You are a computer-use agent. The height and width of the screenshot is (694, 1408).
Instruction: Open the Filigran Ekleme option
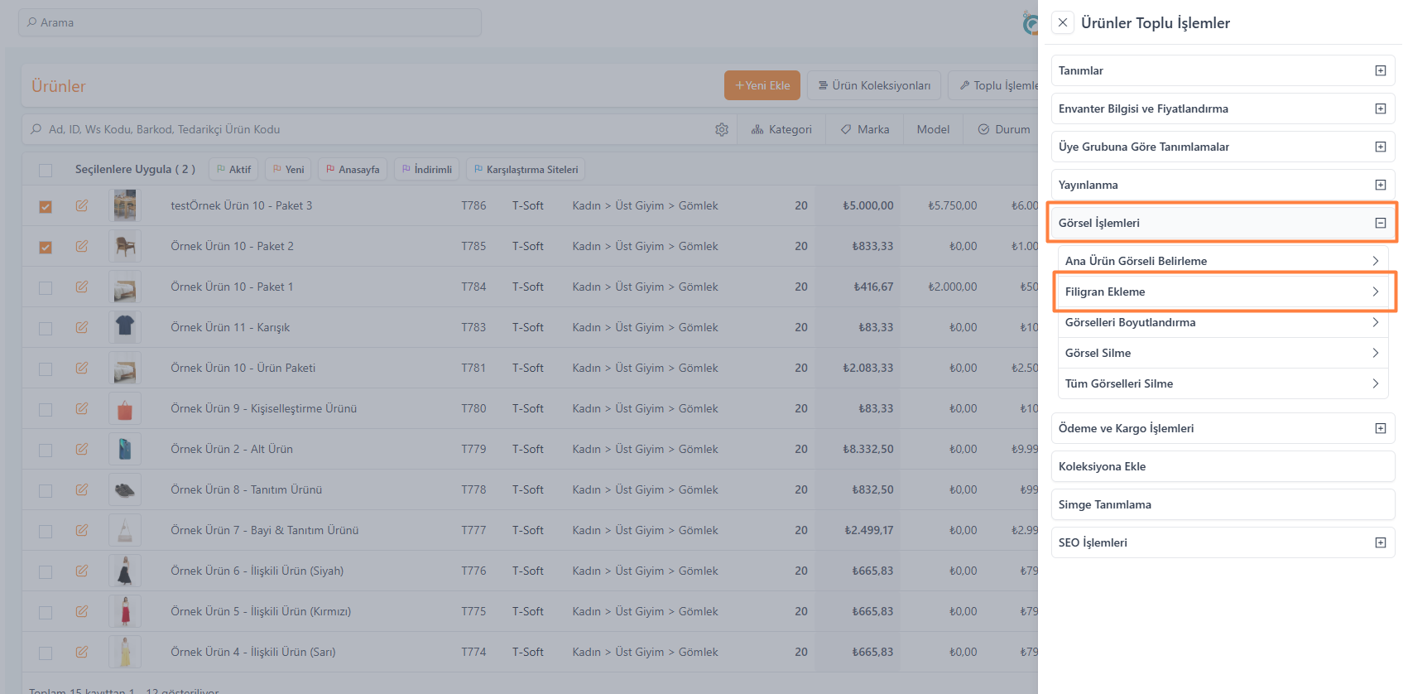pos(1221,292)
